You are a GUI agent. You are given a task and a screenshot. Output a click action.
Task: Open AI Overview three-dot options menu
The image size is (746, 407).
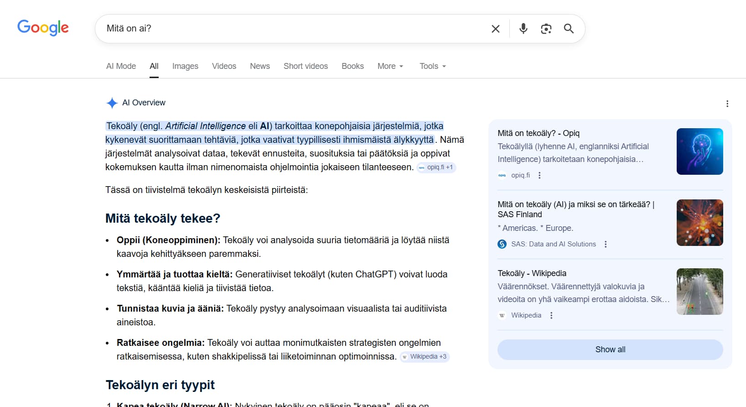pyautogui.click(x=727, y=104)
